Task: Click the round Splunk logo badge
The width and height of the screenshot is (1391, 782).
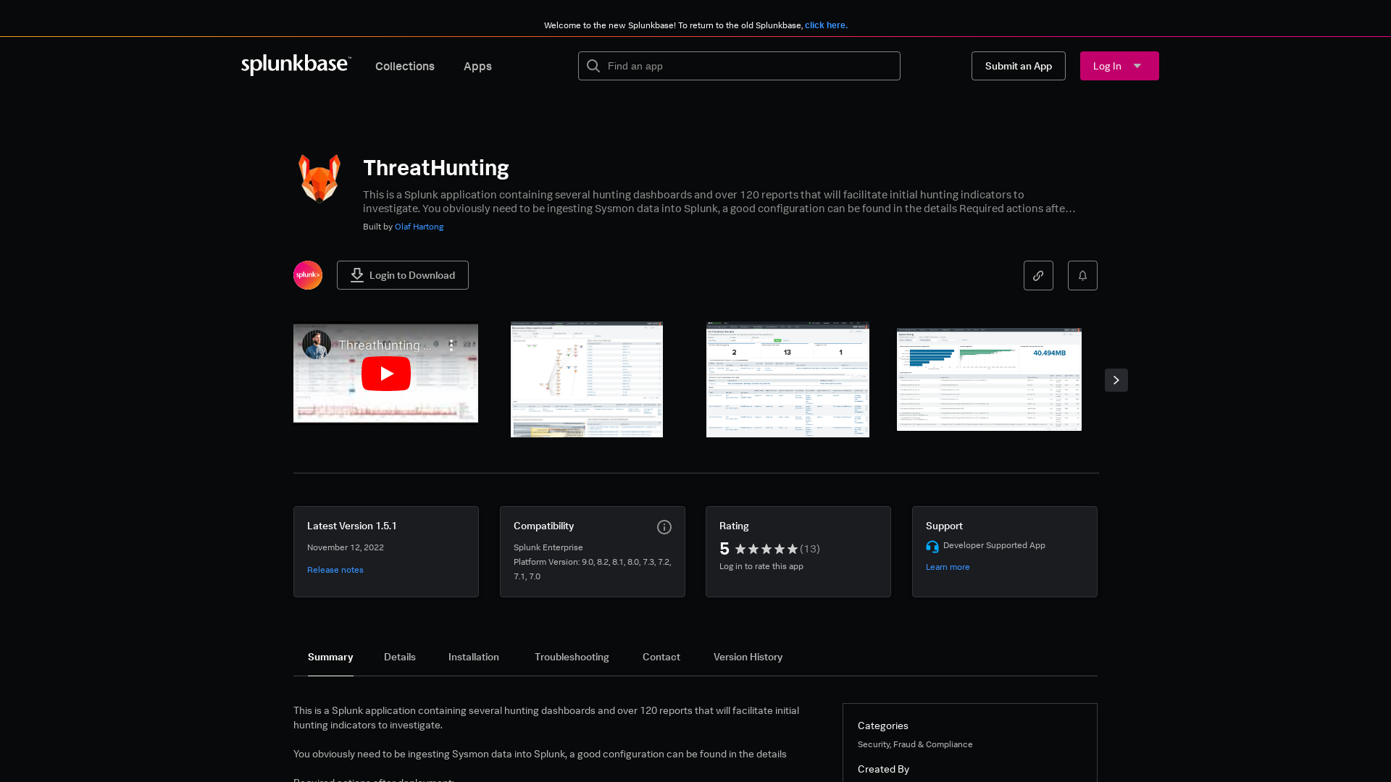Action: (x=308, y=275)
